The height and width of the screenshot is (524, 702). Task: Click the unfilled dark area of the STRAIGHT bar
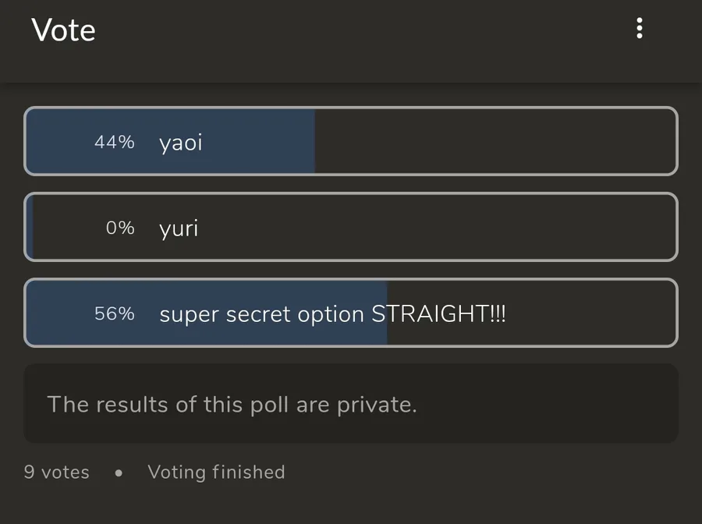point(593,313)
